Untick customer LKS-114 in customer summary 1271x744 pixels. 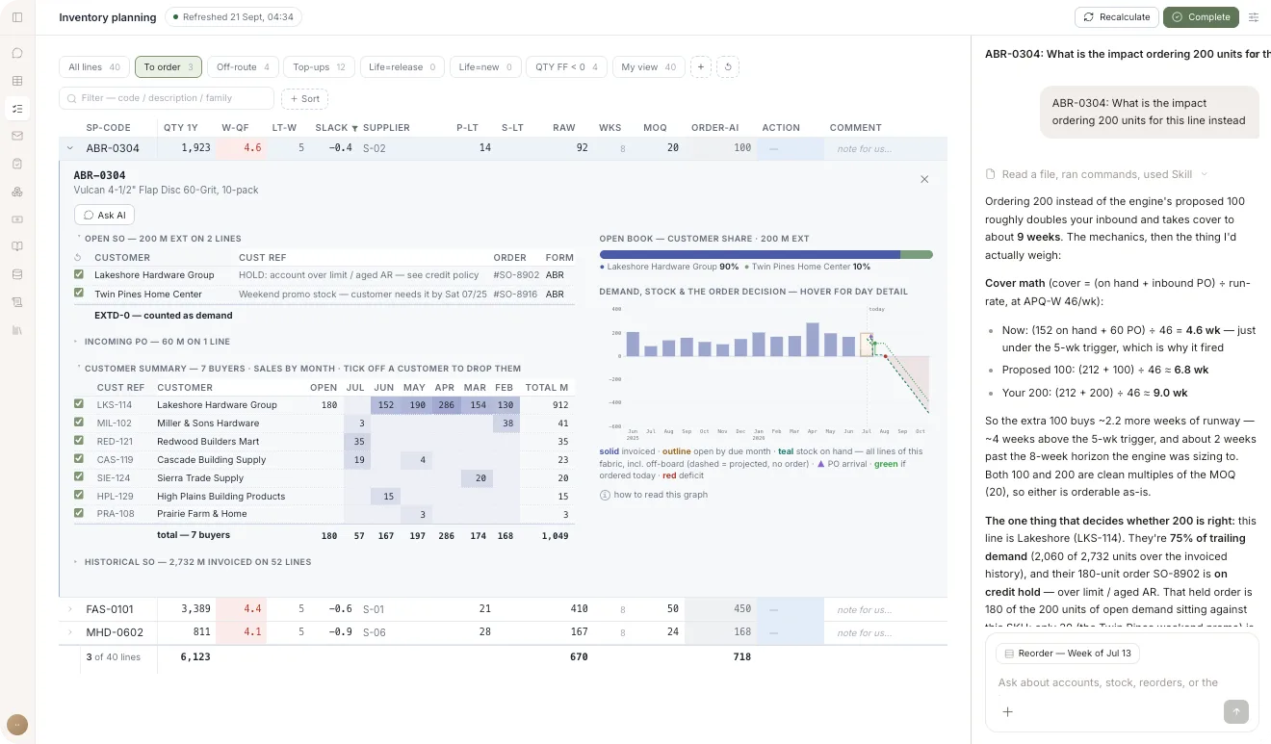coord(79,404)
